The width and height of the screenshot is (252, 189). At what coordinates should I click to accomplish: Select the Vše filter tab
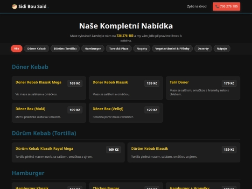click(16, 49)
